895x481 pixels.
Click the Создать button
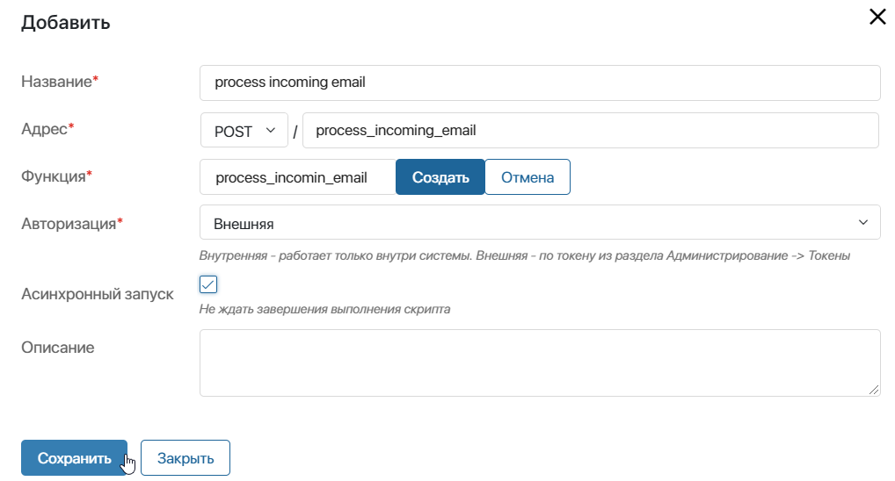440,177
